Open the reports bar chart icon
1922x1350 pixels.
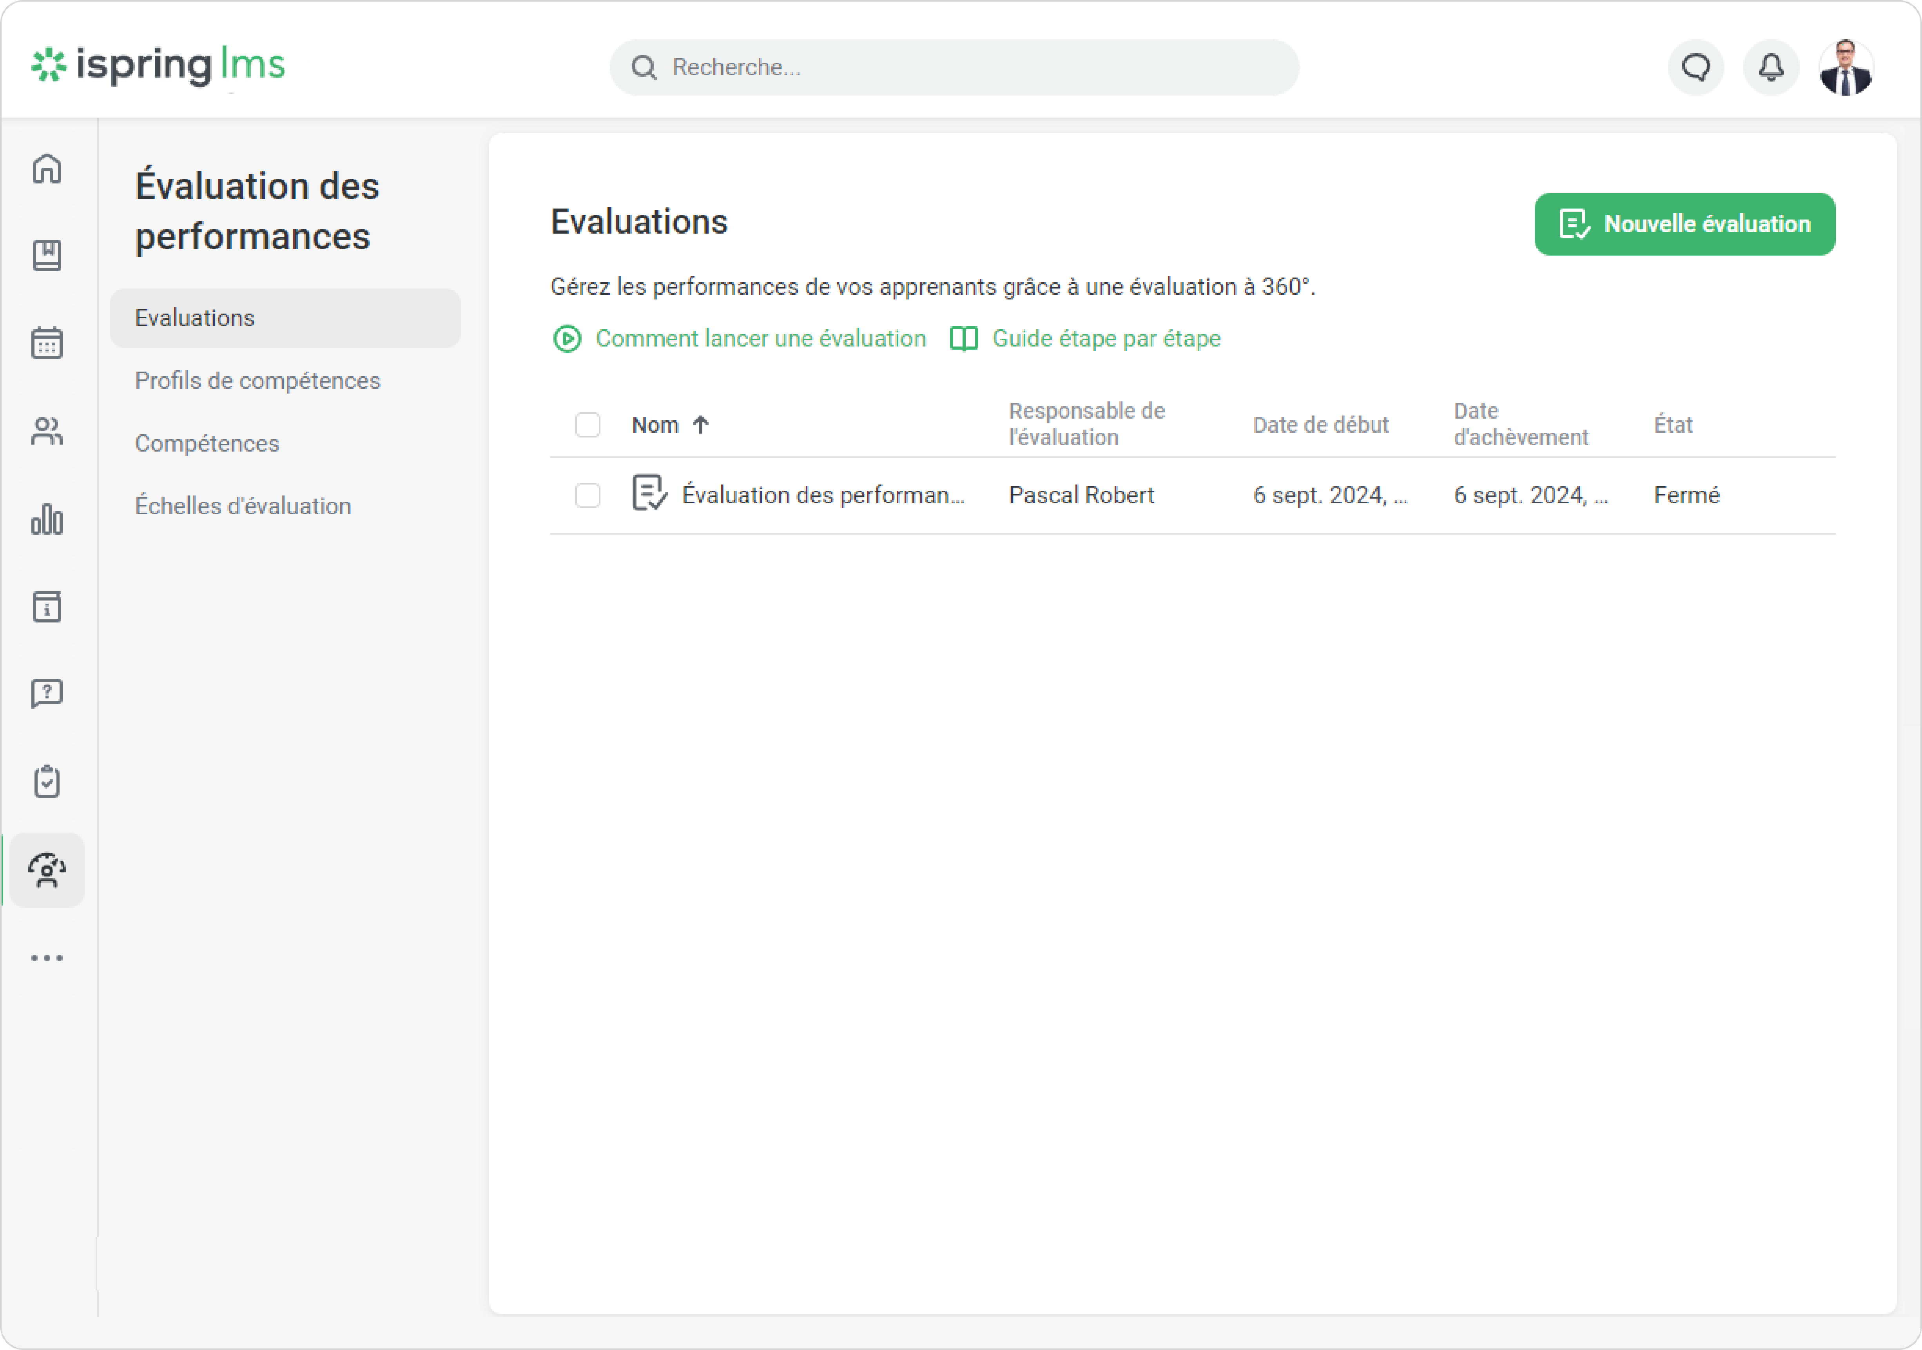(47, 519)
